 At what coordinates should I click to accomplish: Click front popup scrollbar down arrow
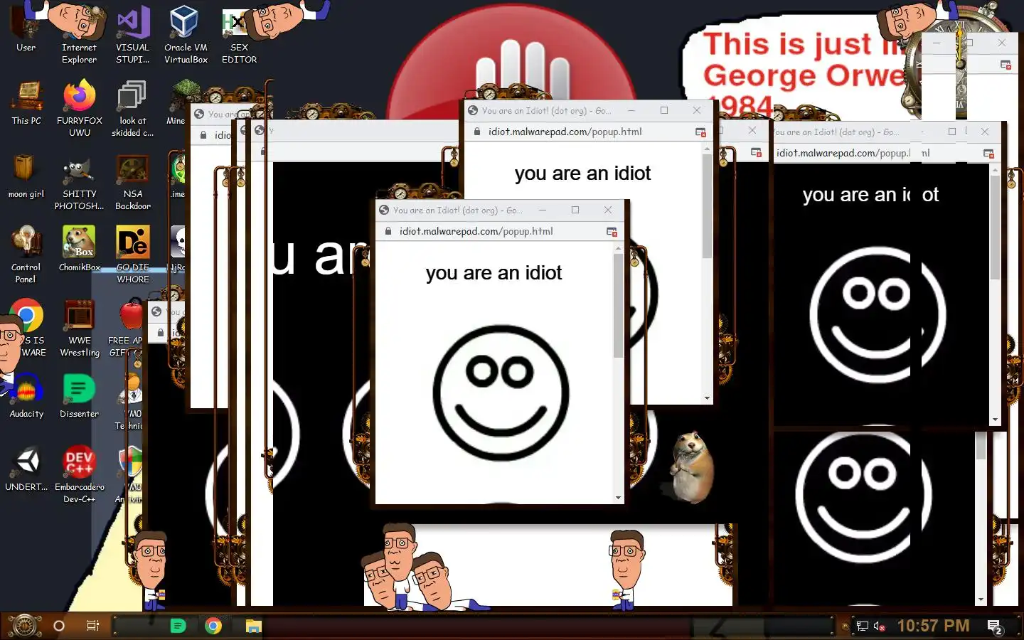(618, 498)
